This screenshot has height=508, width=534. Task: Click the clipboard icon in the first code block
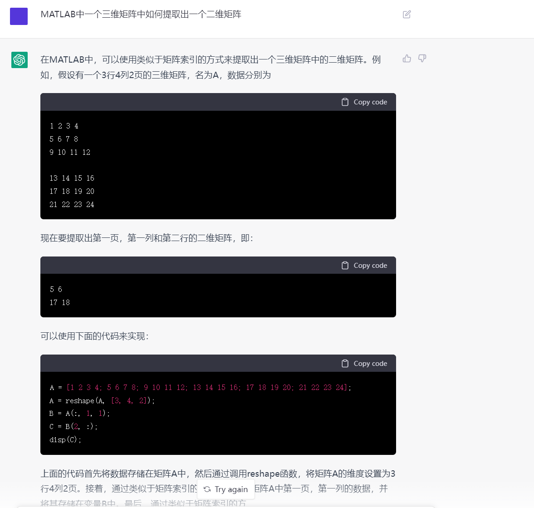pos(345,102)
